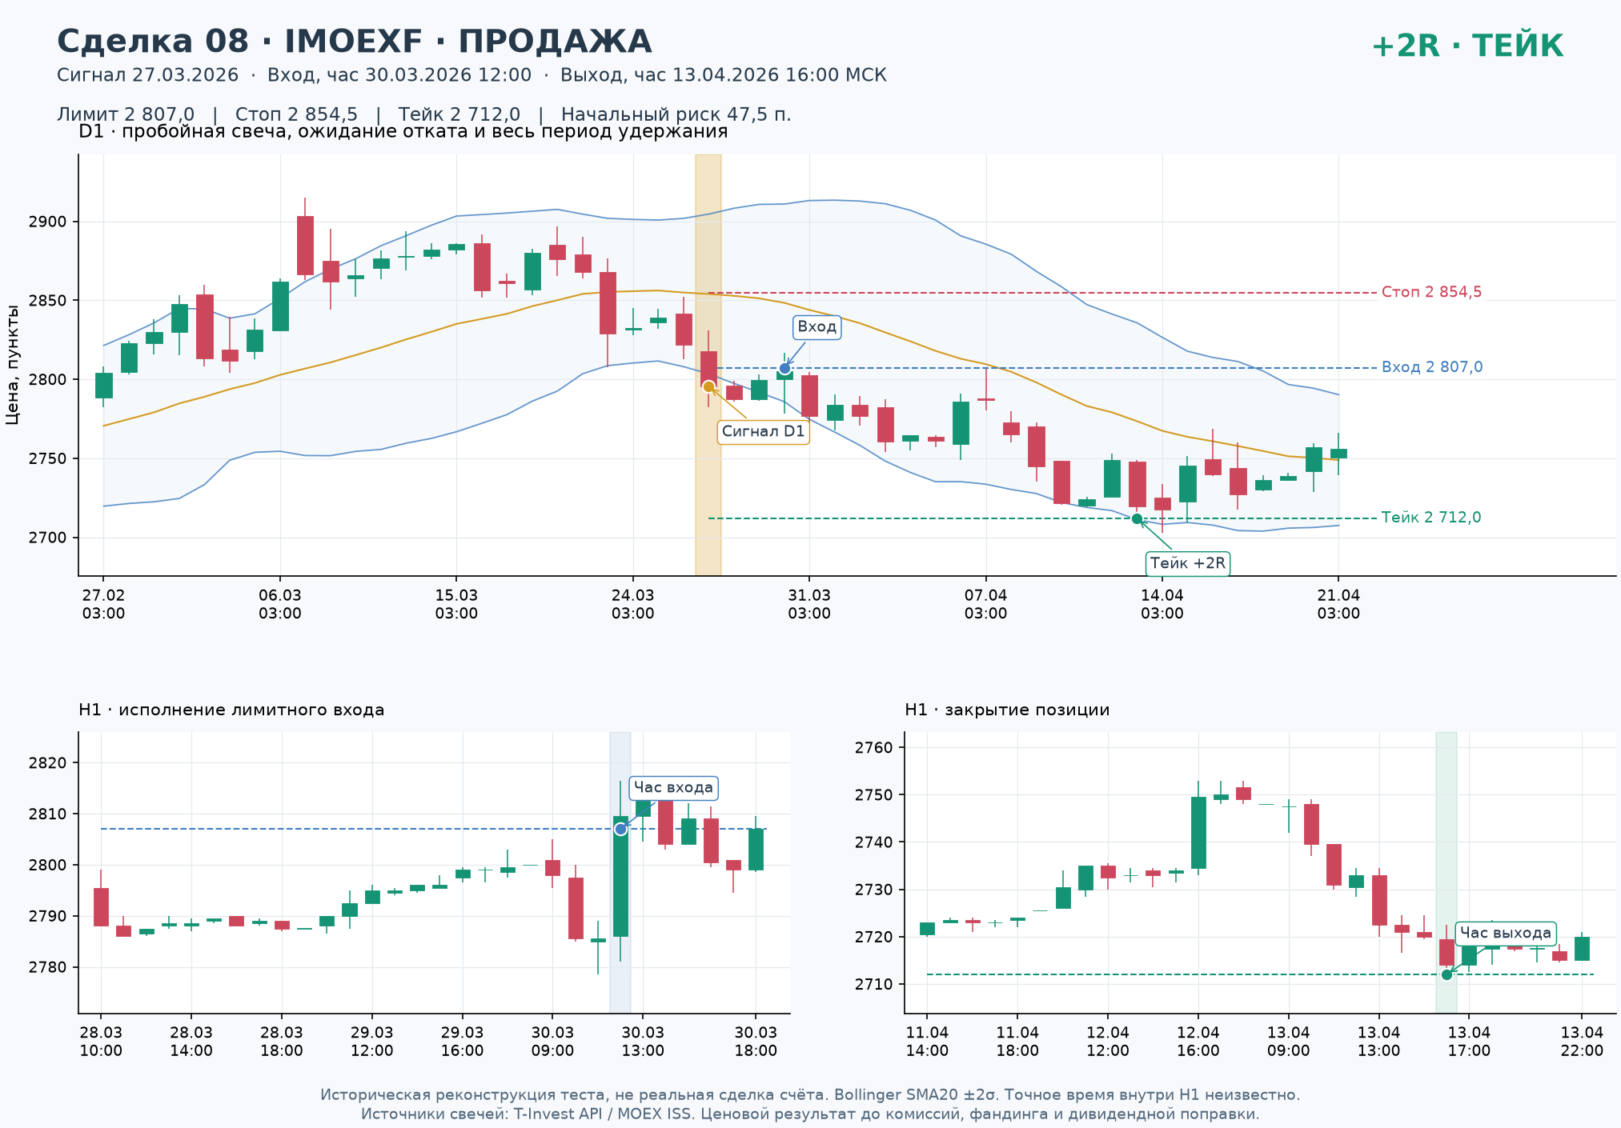Click the 'Час выхода' callout label
Screen dimensions: 1621x1128
tap(1505, 933)
